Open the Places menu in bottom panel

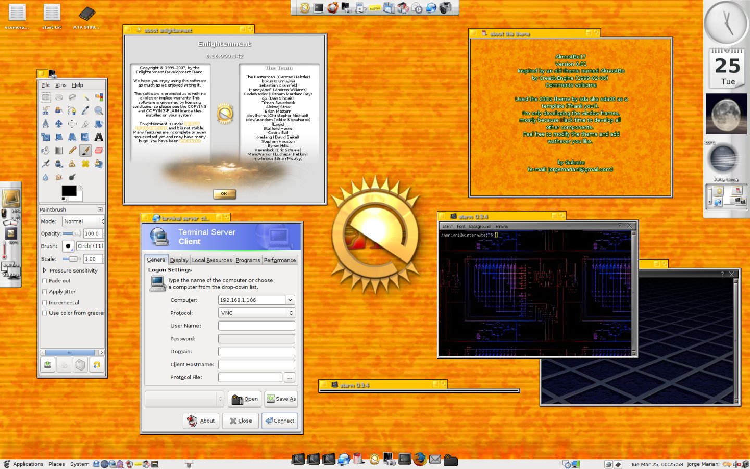click(56, 464)
